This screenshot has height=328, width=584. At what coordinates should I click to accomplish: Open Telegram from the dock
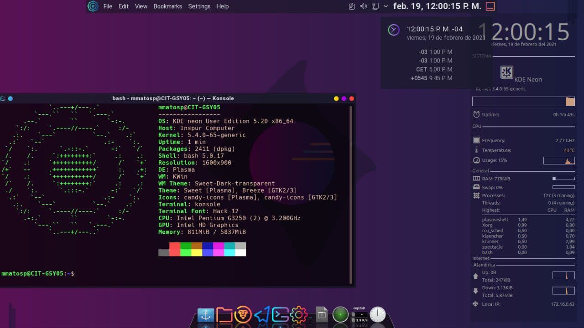(x=261, y=315)
